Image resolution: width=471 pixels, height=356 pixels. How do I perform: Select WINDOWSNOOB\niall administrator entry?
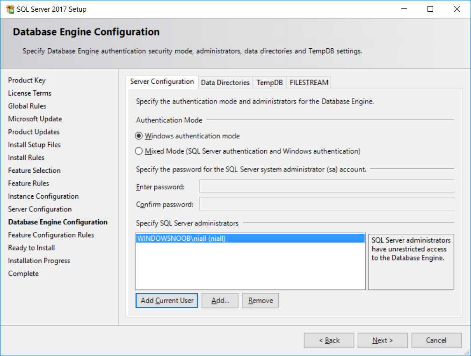250,238
